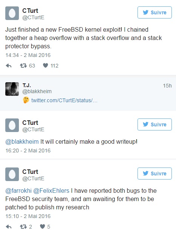Click the @blakkheim handle under T.J.
Screen dimensions: 176x235
[x=37, y=91]
